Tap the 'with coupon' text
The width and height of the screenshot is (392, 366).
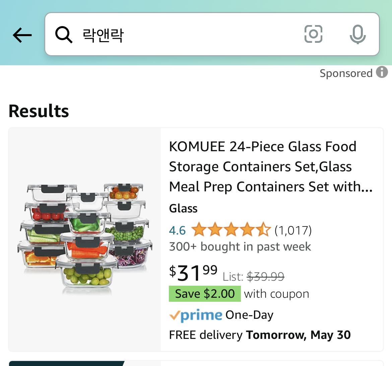[x=276, y=294]
